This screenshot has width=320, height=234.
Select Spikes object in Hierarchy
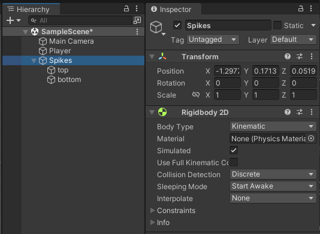pyautogui.click(x=73, y=60)
